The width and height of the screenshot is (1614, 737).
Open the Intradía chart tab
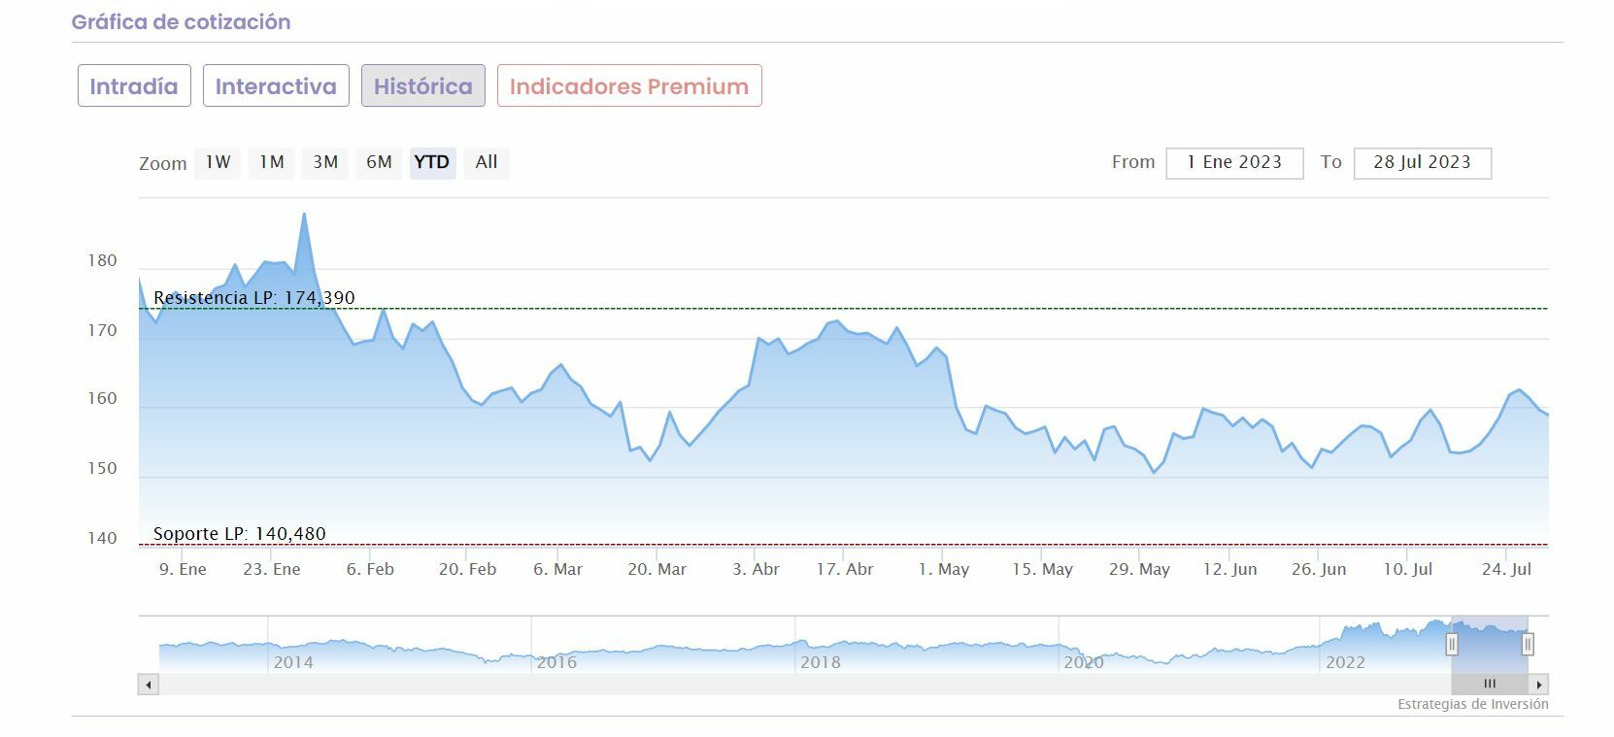click(134, 86)
